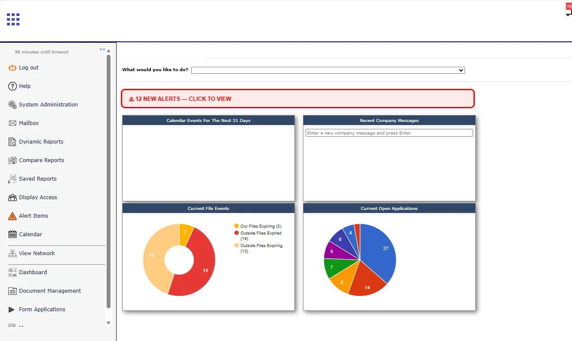
Task: Open the notifications icon with red badge
Action: click(569, 10)
